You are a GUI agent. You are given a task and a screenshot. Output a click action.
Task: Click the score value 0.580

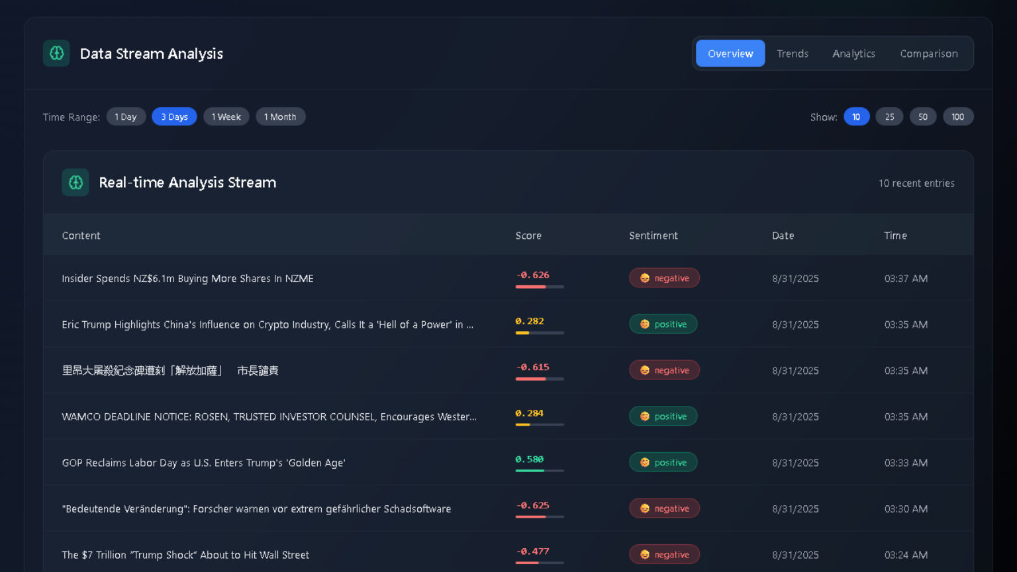[x=530, y=459]
